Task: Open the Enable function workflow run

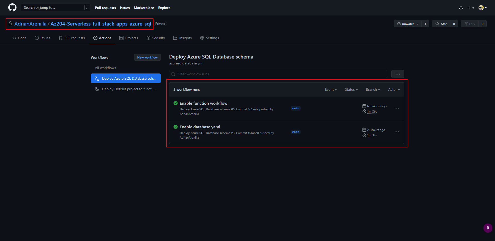Action: point(203,103)
